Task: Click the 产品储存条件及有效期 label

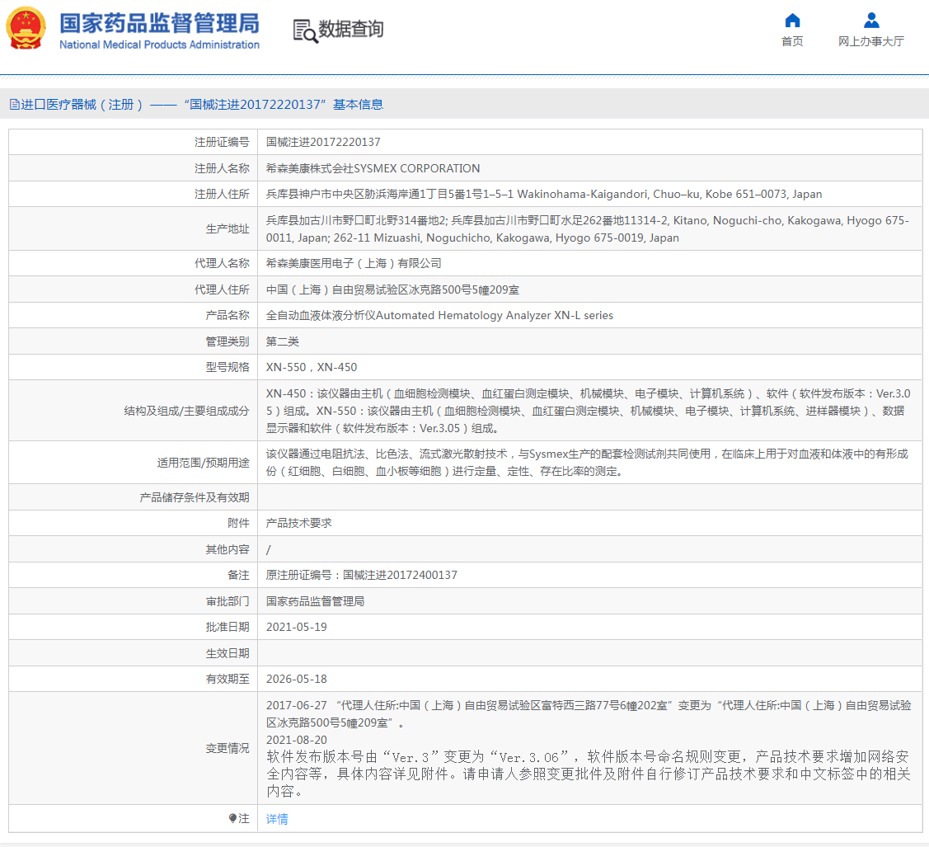Action: [195, 497]
